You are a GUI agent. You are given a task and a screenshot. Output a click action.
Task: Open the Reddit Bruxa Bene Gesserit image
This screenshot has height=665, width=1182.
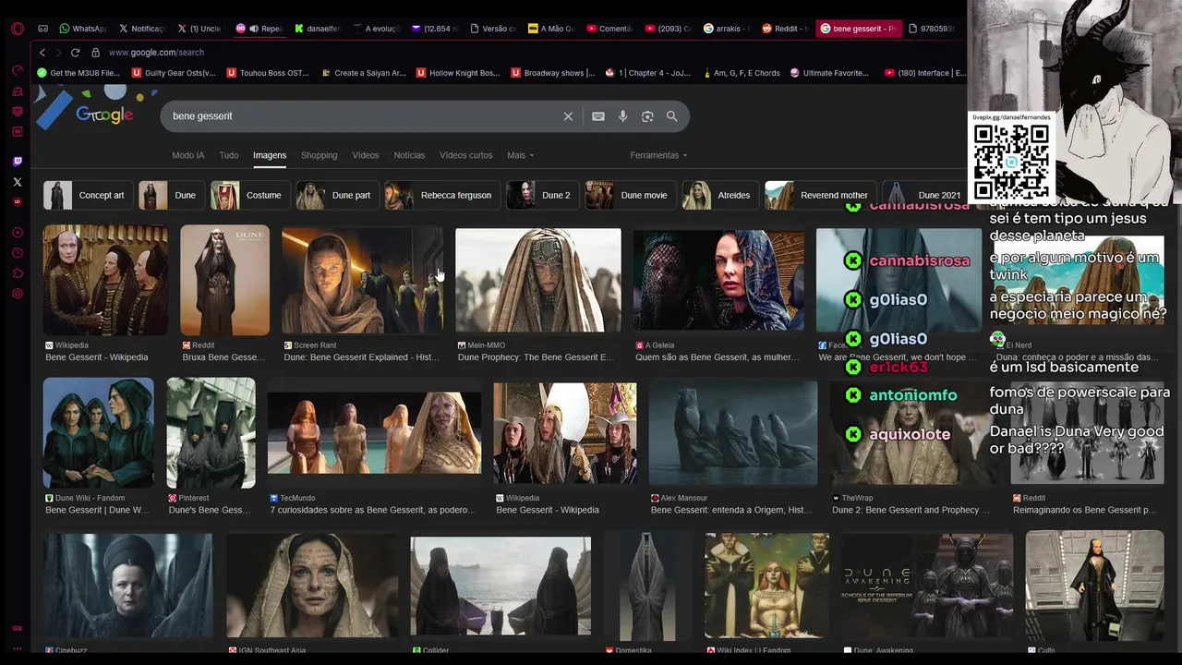(x=224, y=281)
